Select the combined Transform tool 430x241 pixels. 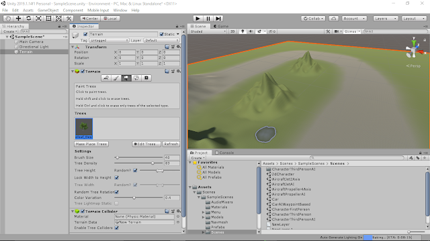coord(58,18)
